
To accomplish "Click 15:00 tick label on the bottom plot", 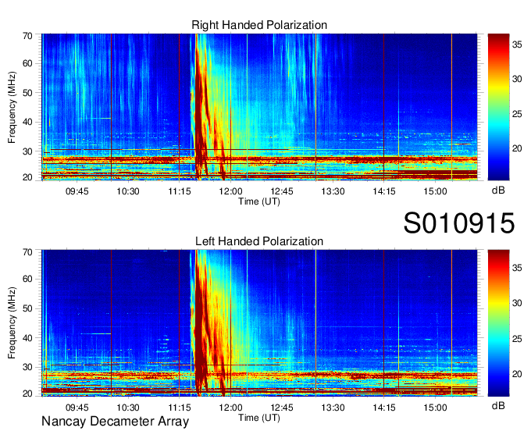I will [x=435, y=408].
